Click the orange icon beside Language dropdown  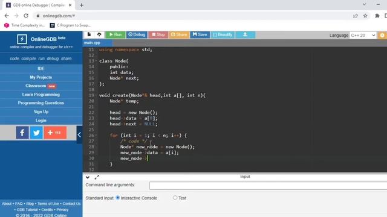(x=382, y=36)
